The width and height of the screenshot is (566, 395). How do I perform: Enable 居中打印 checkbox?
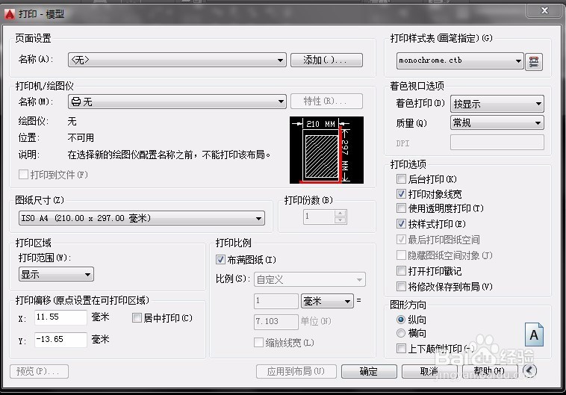click(x=137, y=318)
